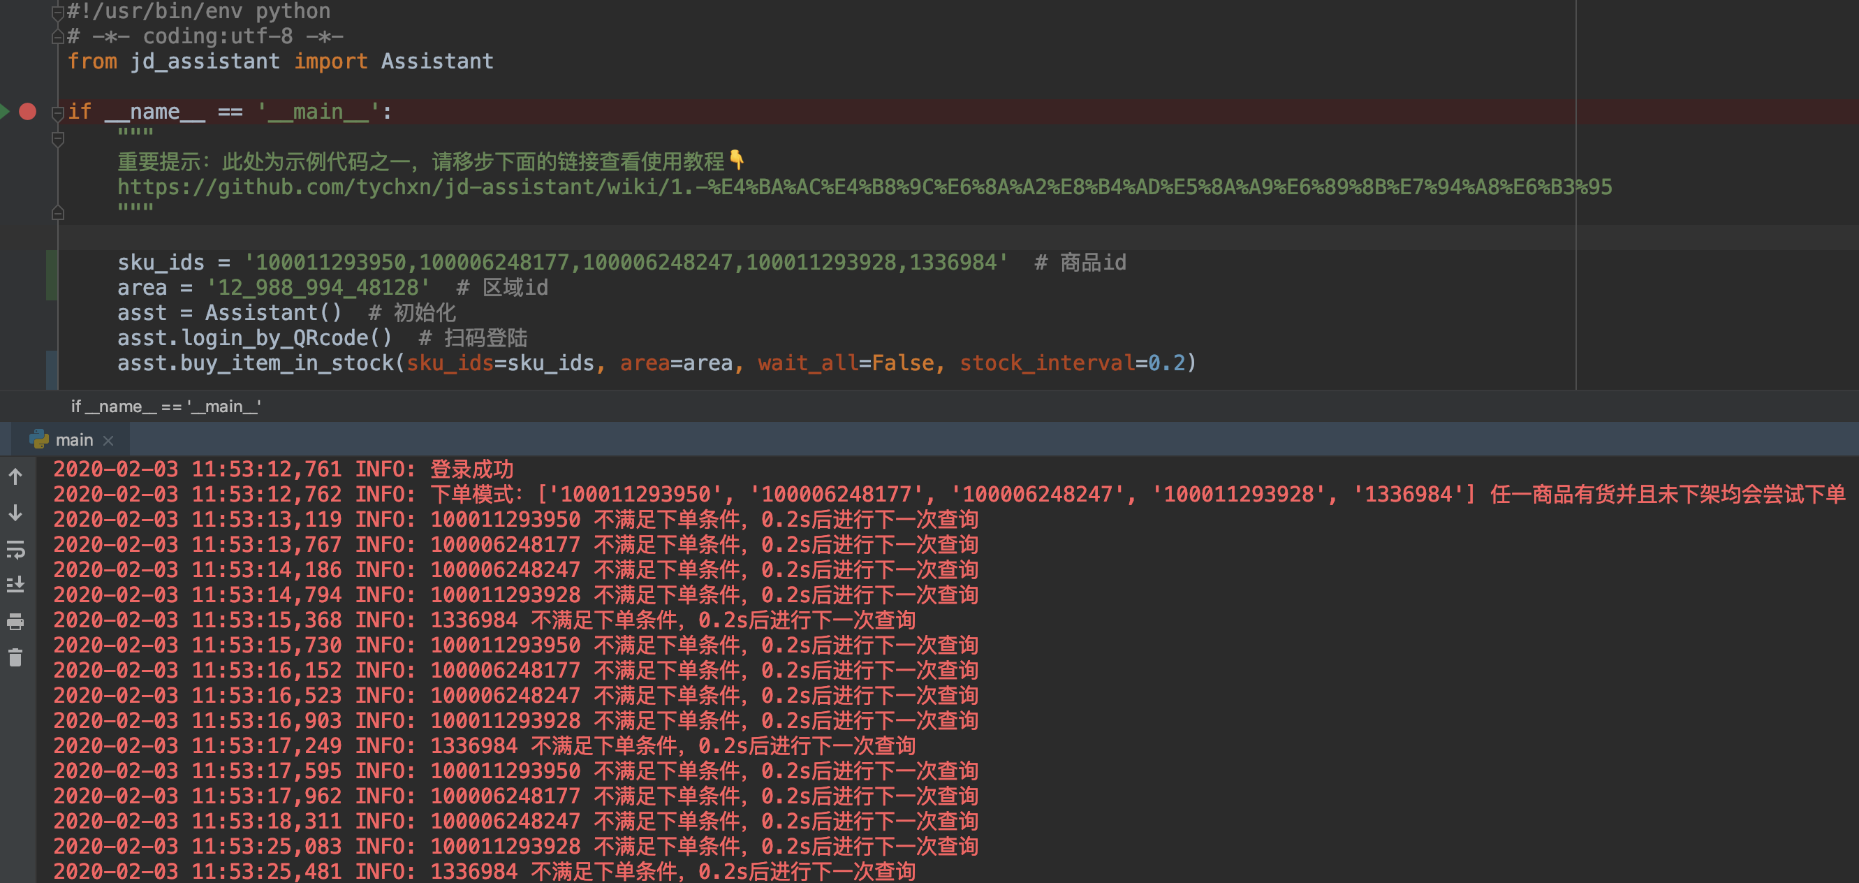Toggle the breakpoint on the if __name__ line
The width and height of the screenshot is (1859, 883).
[x=27, y=111]
